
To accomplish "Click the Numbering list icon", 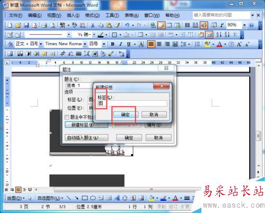I will (x=197, y=44).
